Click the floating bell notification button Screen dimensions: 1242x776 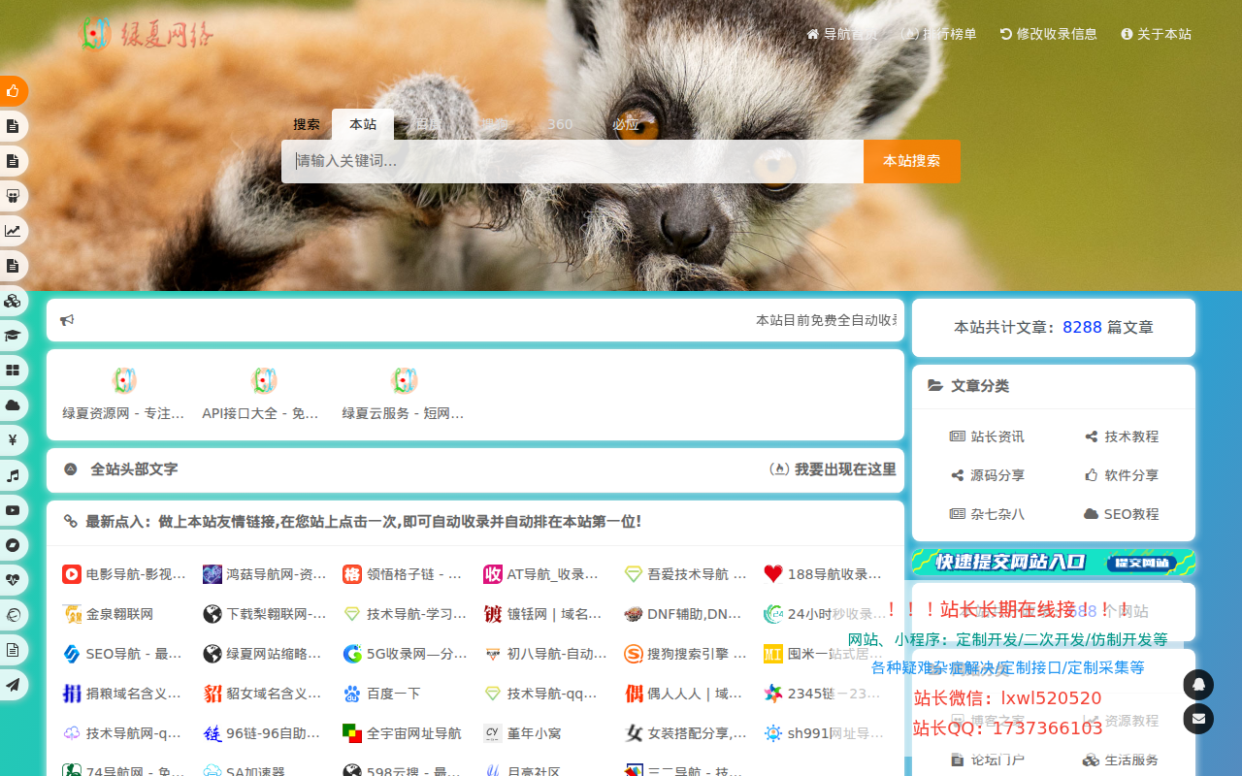click(x=1198, y=685)
